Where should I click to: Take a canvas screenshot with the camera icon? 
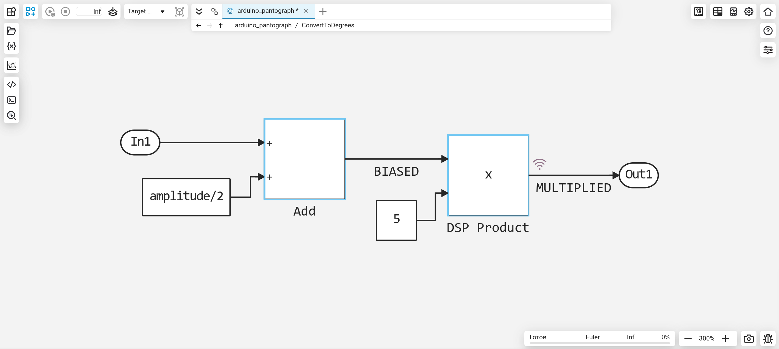[x=749, y=338]
